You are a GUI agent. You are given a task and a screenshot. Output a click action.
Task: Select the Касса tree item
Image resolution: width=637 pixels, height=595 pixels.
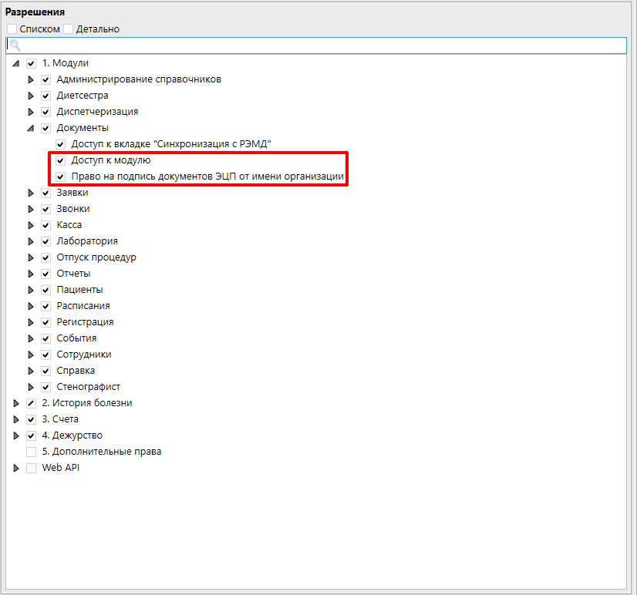coord(69,225)
